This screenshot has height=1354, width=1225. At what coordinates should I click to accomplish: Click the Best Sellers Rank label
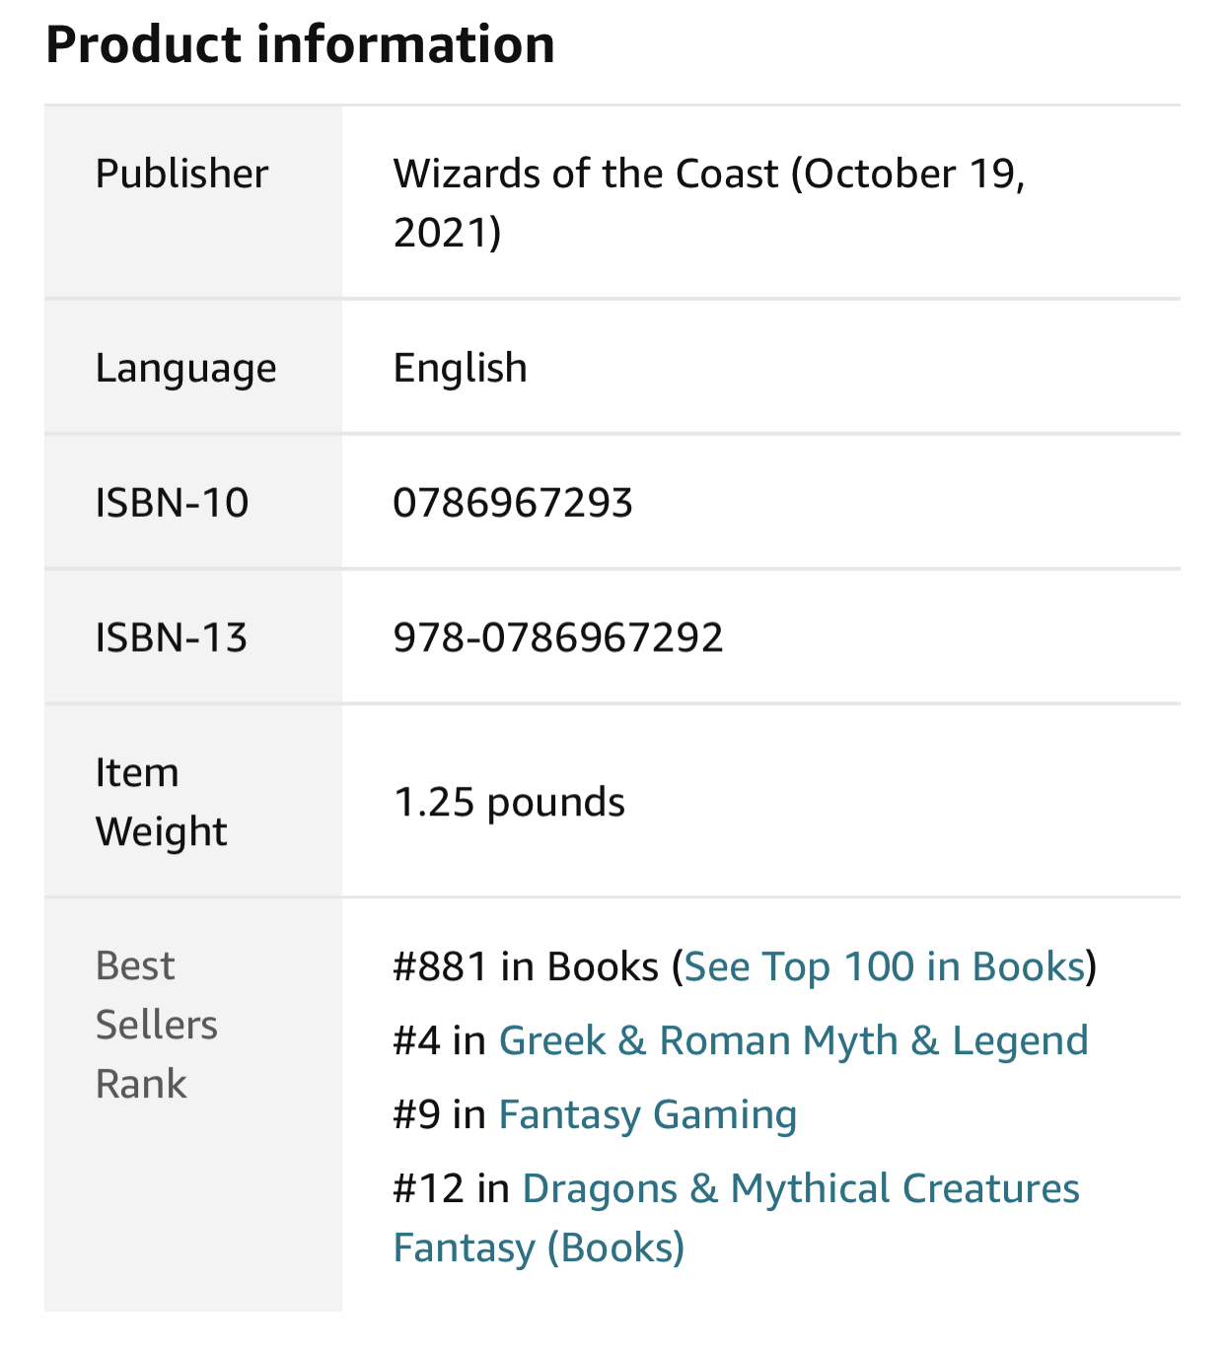coord(156,1026)
